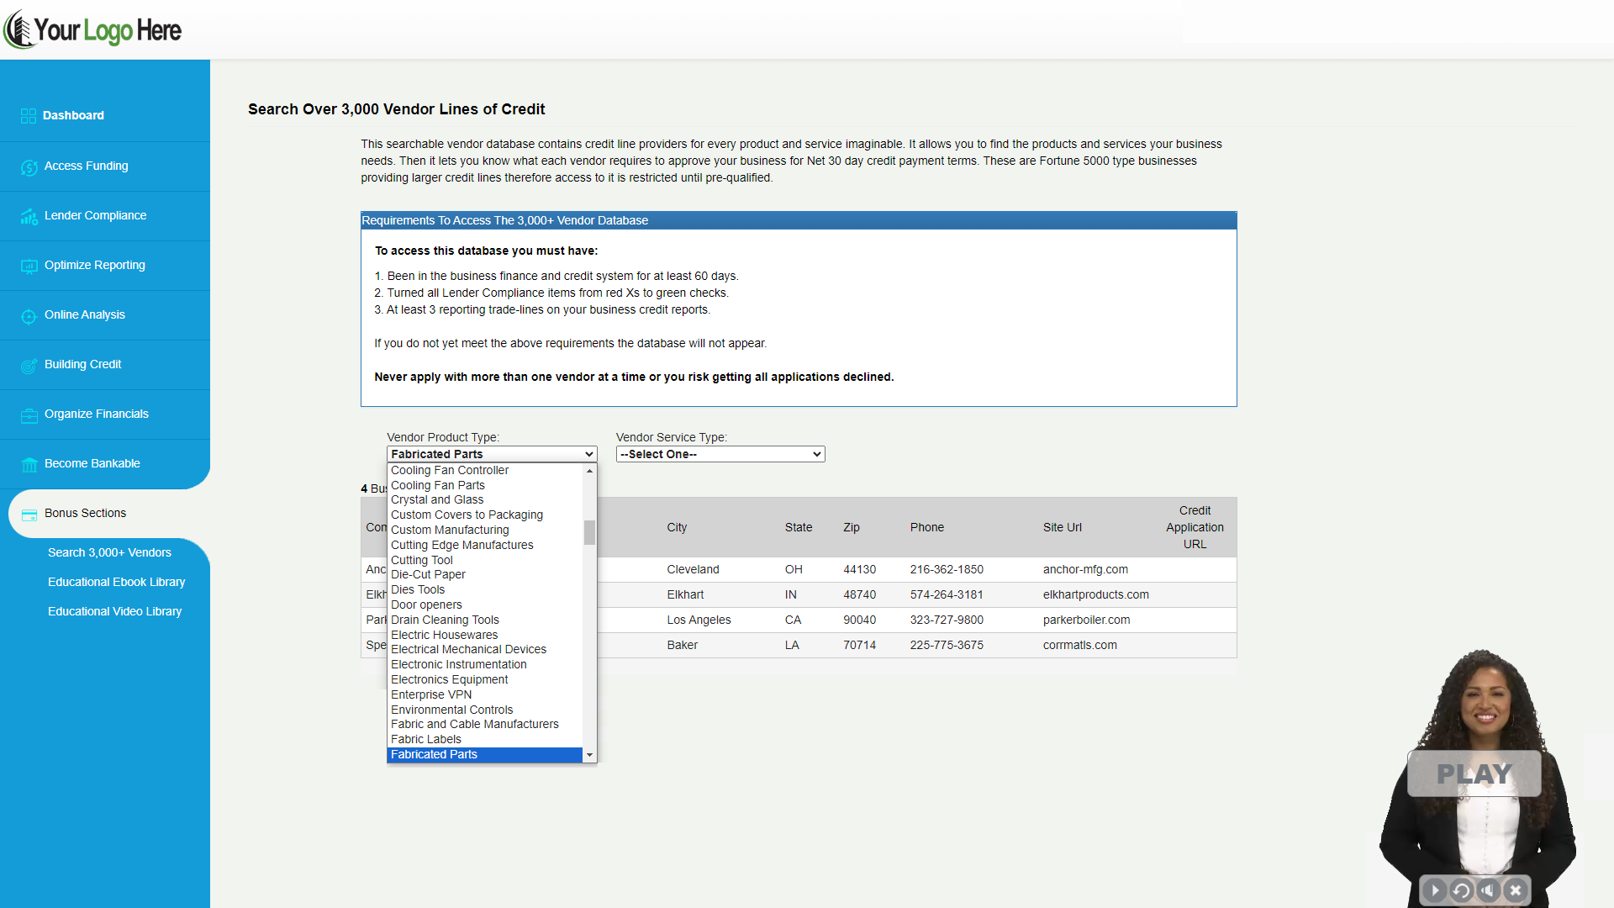Image resolution: width=1614 pixels, height=908 pixels.
Task: Open the Dashboard menu item
Action: click(73, 115)
